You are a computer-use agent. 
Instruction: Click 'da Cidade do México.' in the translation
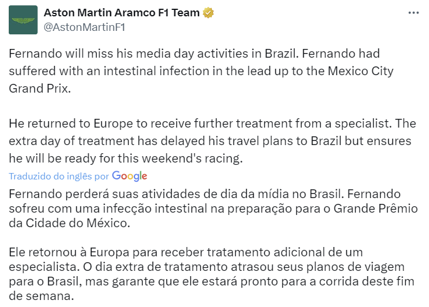[x=69, y=223]
